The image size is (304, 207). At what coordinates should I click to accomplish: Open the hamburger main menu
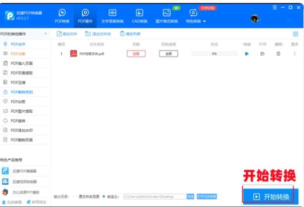(275, 8)
